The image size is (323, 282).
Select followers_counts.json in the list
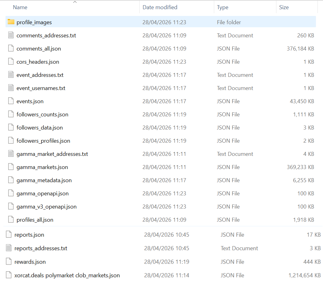42,115
